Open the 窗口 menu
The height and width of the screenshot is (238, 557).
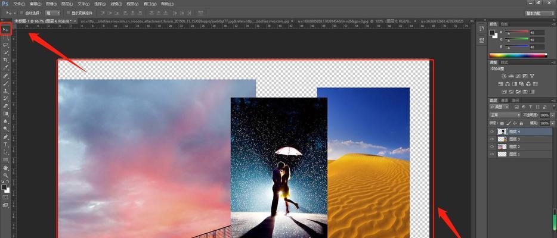click(149, 4)
